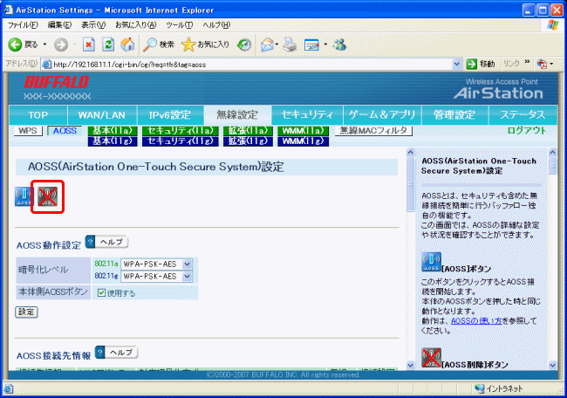Switch to the WAN/LAN tab
567x398 pixels.
(x=101, y=115)
